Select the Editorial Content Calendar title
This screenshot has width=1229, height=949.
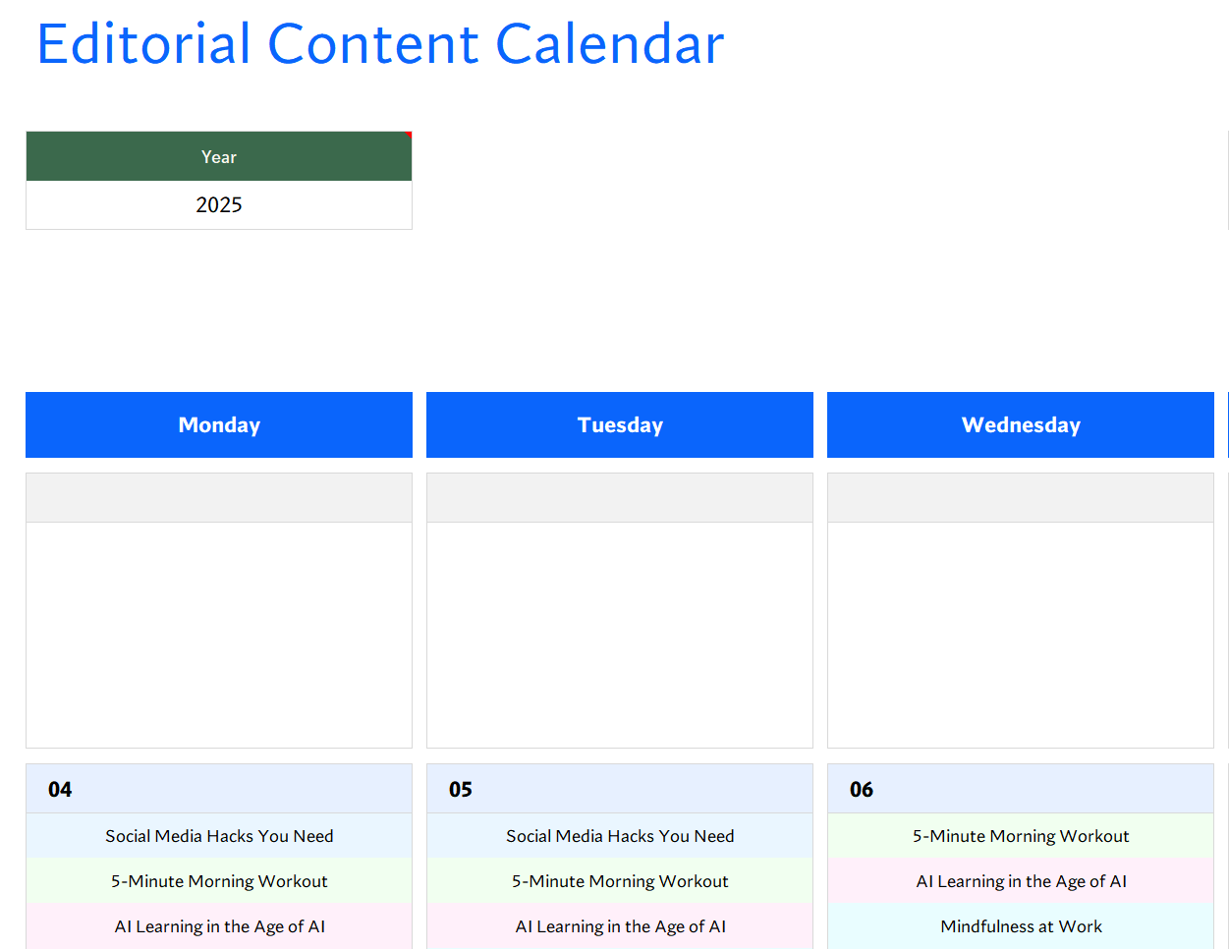[380, 44]
